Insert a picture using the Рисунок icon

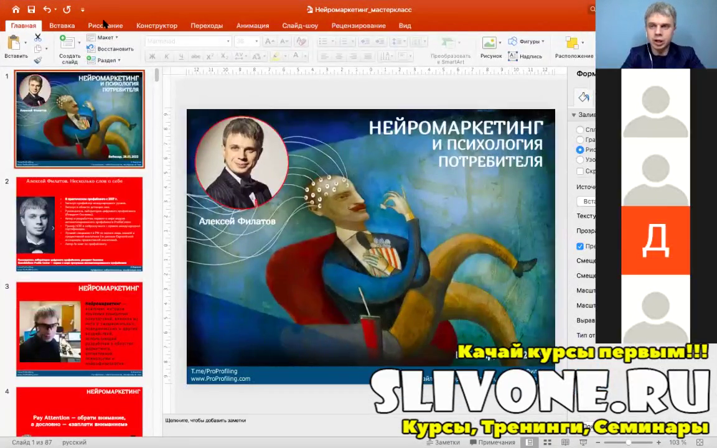(x=490, y=47)
